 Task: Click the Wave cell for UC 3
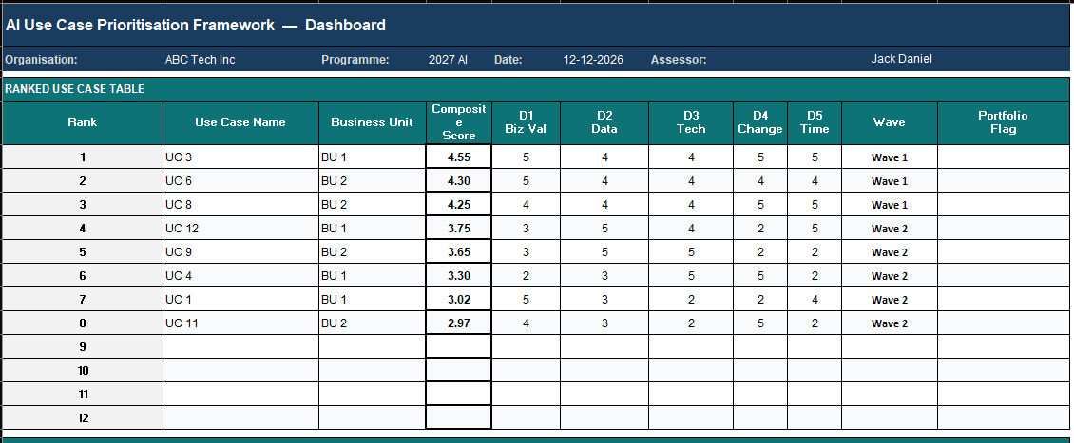pyautogui.click(x=889, y=157)
